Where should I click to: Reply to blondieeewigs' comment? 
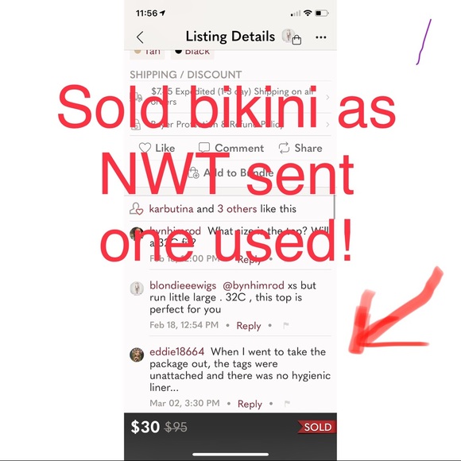tap(249, 325)
